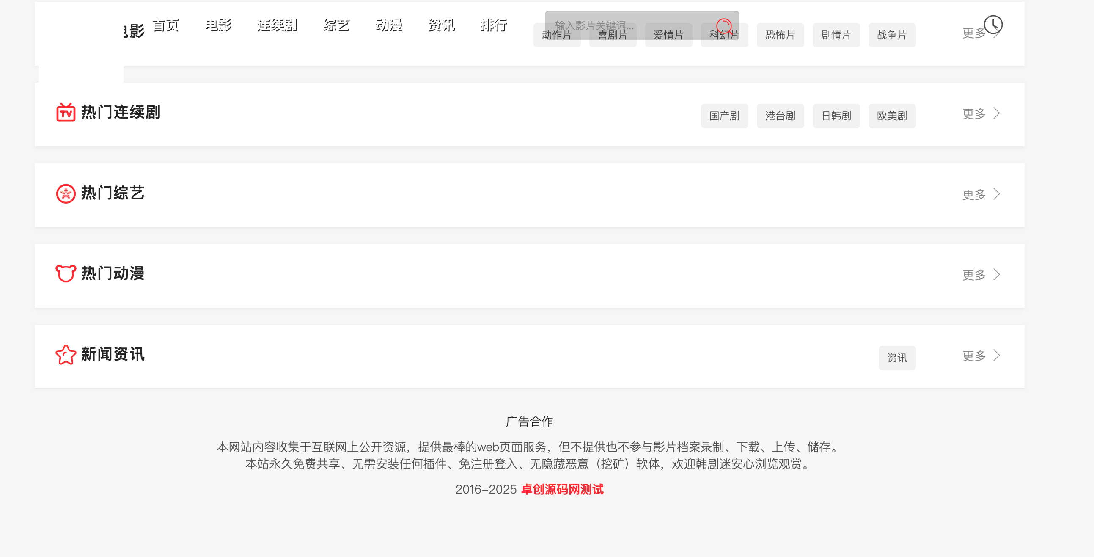Select 资讯 in the top navigation
Screen dimensions: 1094x557
(x=442, y=25)
